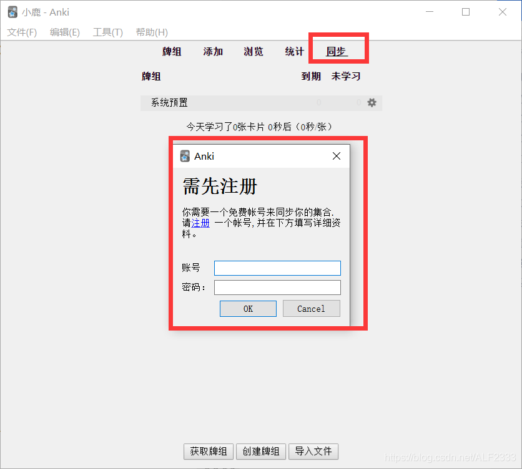
Task: Click the Anki icon in dialog title bar
Action: click(185, 156)
